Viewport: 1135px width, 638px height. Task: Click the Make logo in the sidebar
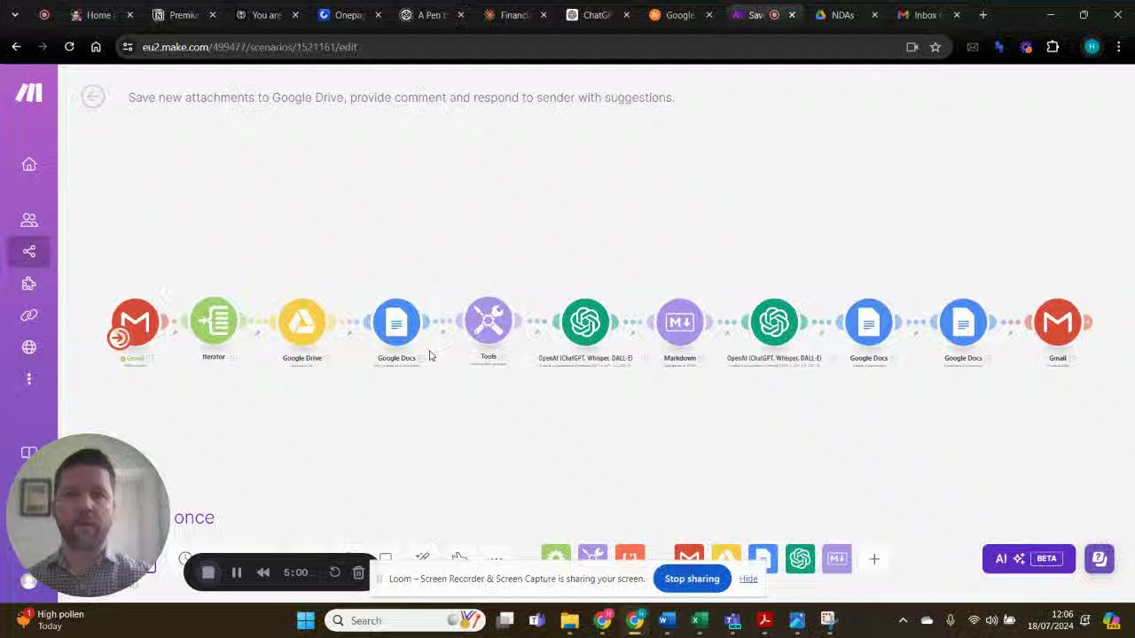[x=29, y=92]
